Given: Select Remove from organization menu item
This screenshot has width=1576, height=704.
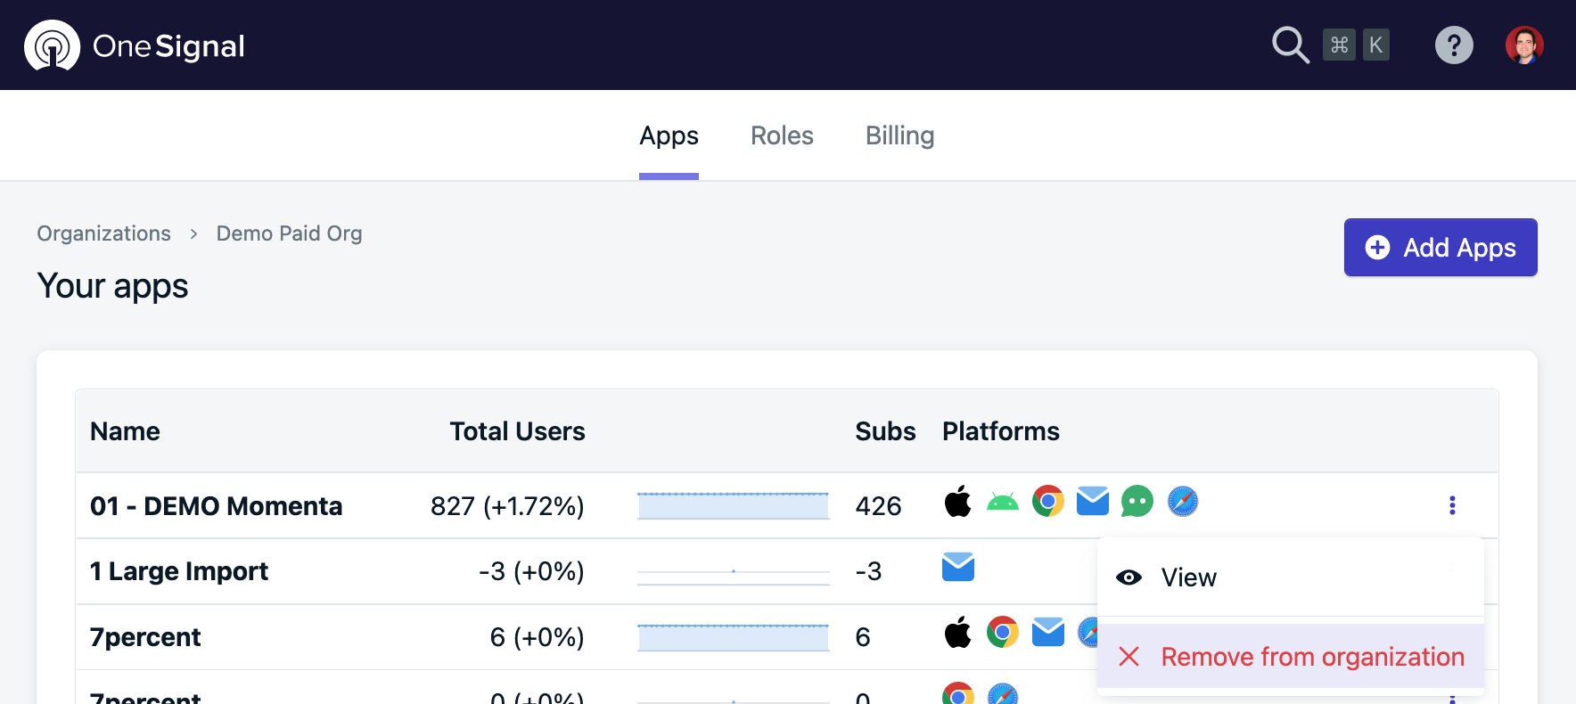Looking at the screenshot, I should (1291, 657).
